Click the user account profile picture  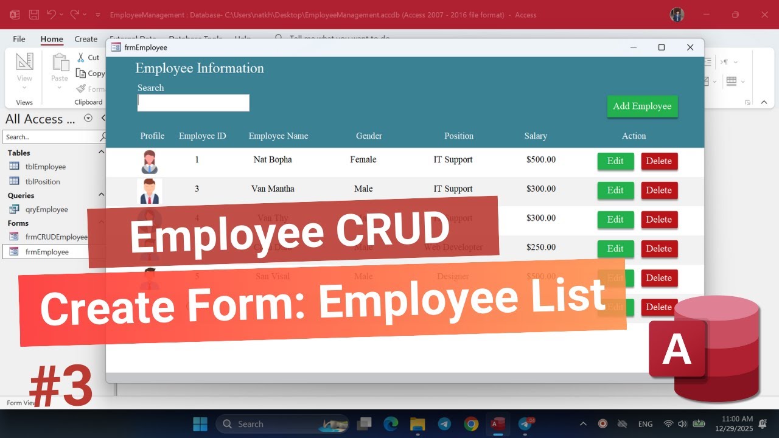coord(677,15)
